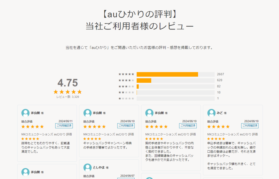Screen dimensions: 279x179
Task: Click the 4.75 overall rating number
Action: point(68,83)
